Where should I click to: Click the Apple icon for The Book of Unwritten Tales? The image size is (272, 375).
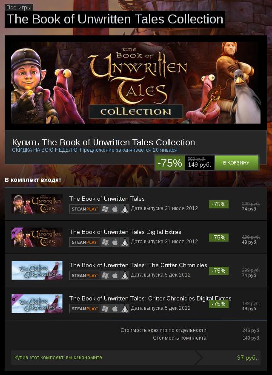[x=115, y=209]
